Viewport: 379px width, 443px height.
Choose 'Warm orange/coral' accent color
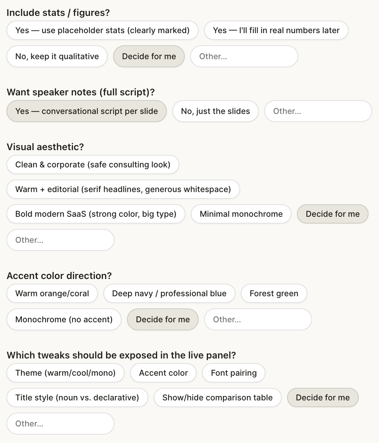pos(52,294)
